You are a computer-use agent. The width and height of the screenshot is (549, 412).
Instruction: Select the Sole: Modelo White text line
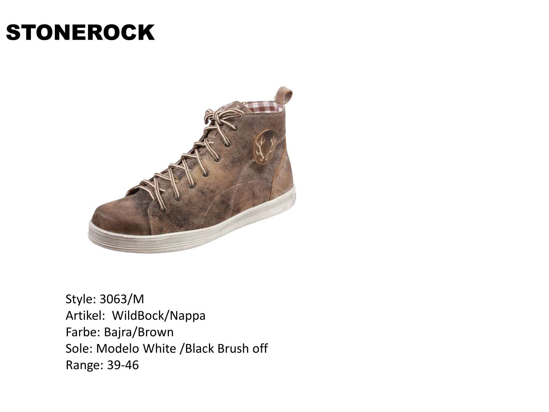click(x=167, y=348)
